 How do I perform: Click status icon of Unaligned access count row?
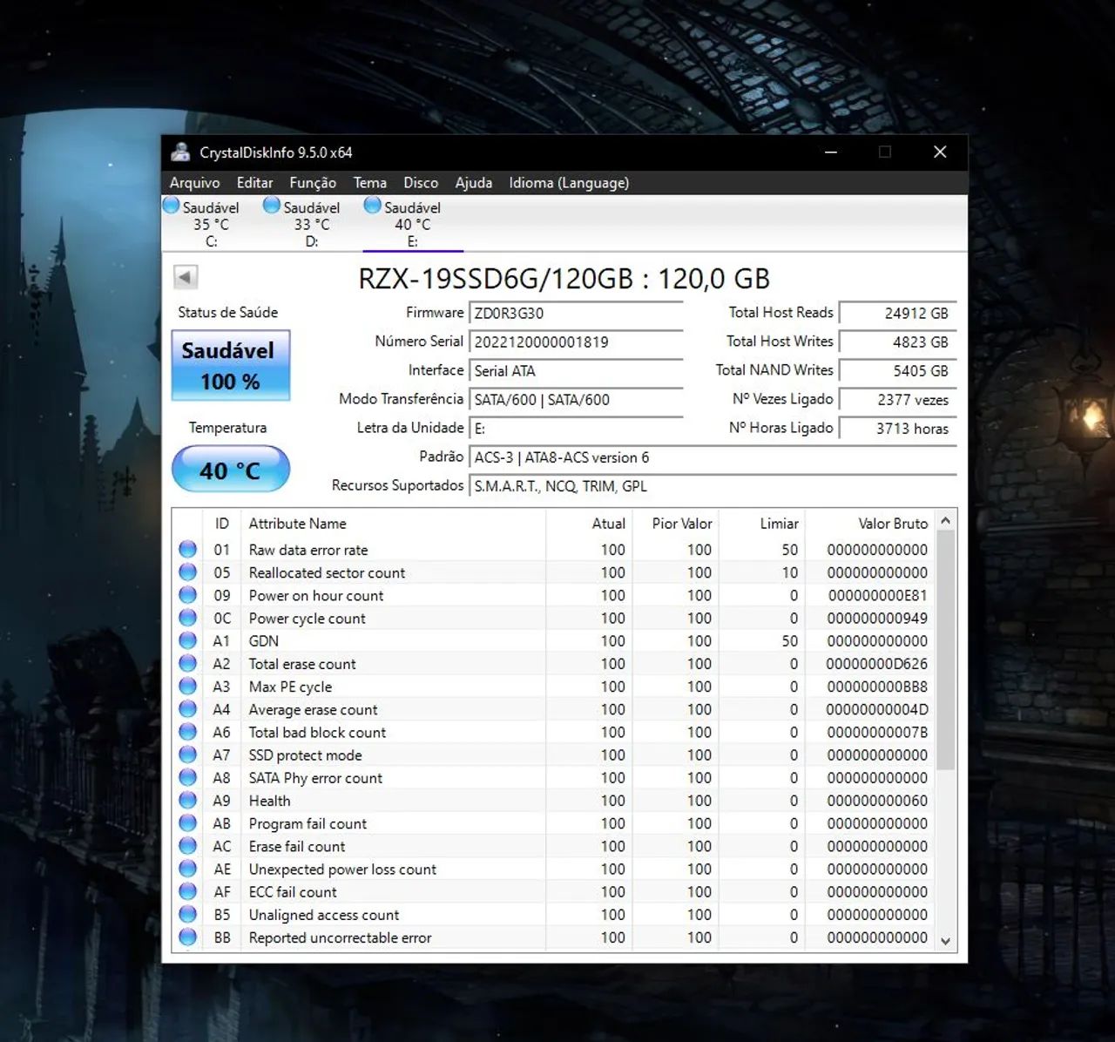pyautogui.click(x=187, y=914)
